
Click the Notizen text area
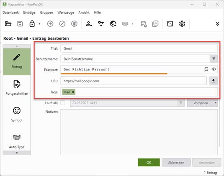(139, 132)
